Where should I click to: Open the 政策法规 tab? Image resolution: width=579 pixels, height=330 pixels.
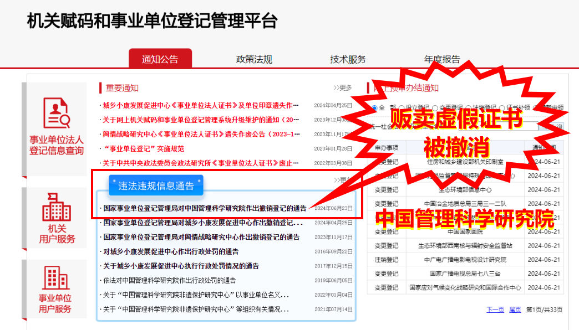254,59
